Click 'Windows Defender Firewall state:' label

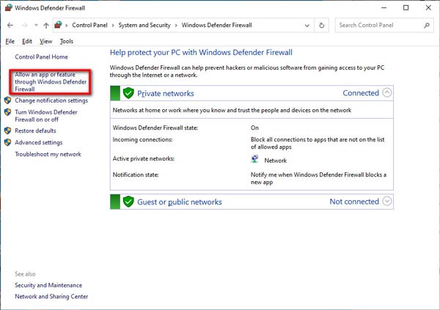tap(155, 128)
